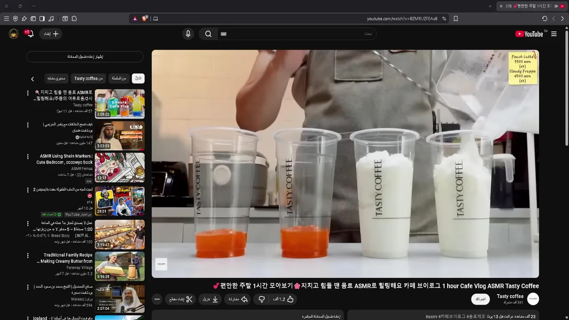Open the Create (إنشاء) plus button
Viewport: 569px width, 320px height.
[51, 34]
